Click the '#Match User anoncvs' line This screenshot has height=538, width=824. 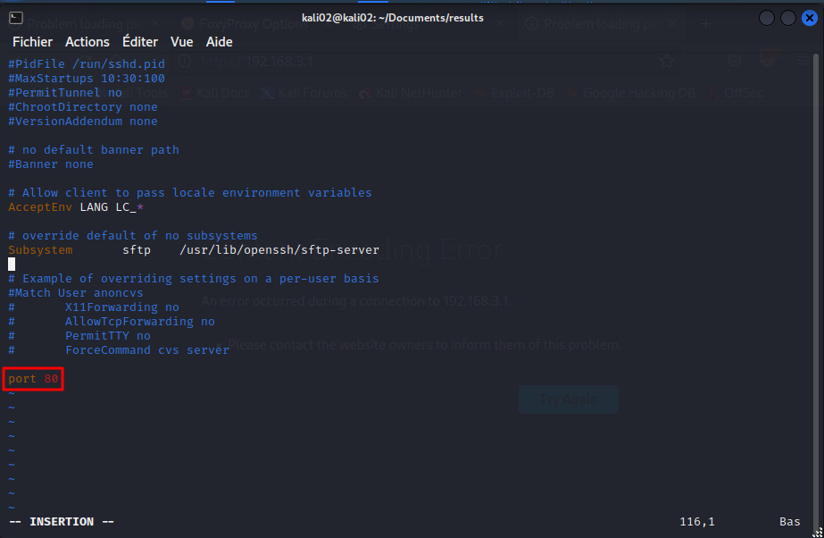76,293
